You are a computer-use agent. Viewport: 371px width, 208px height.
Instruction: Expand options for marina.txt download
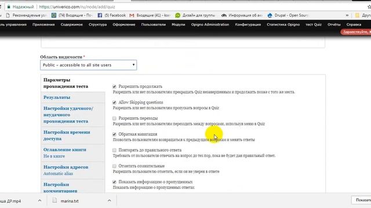[110, 200]
